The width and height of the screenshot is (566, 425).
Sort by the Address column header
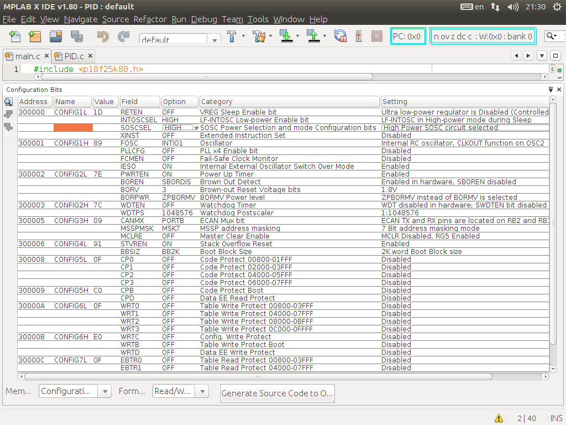pos(35,102)
